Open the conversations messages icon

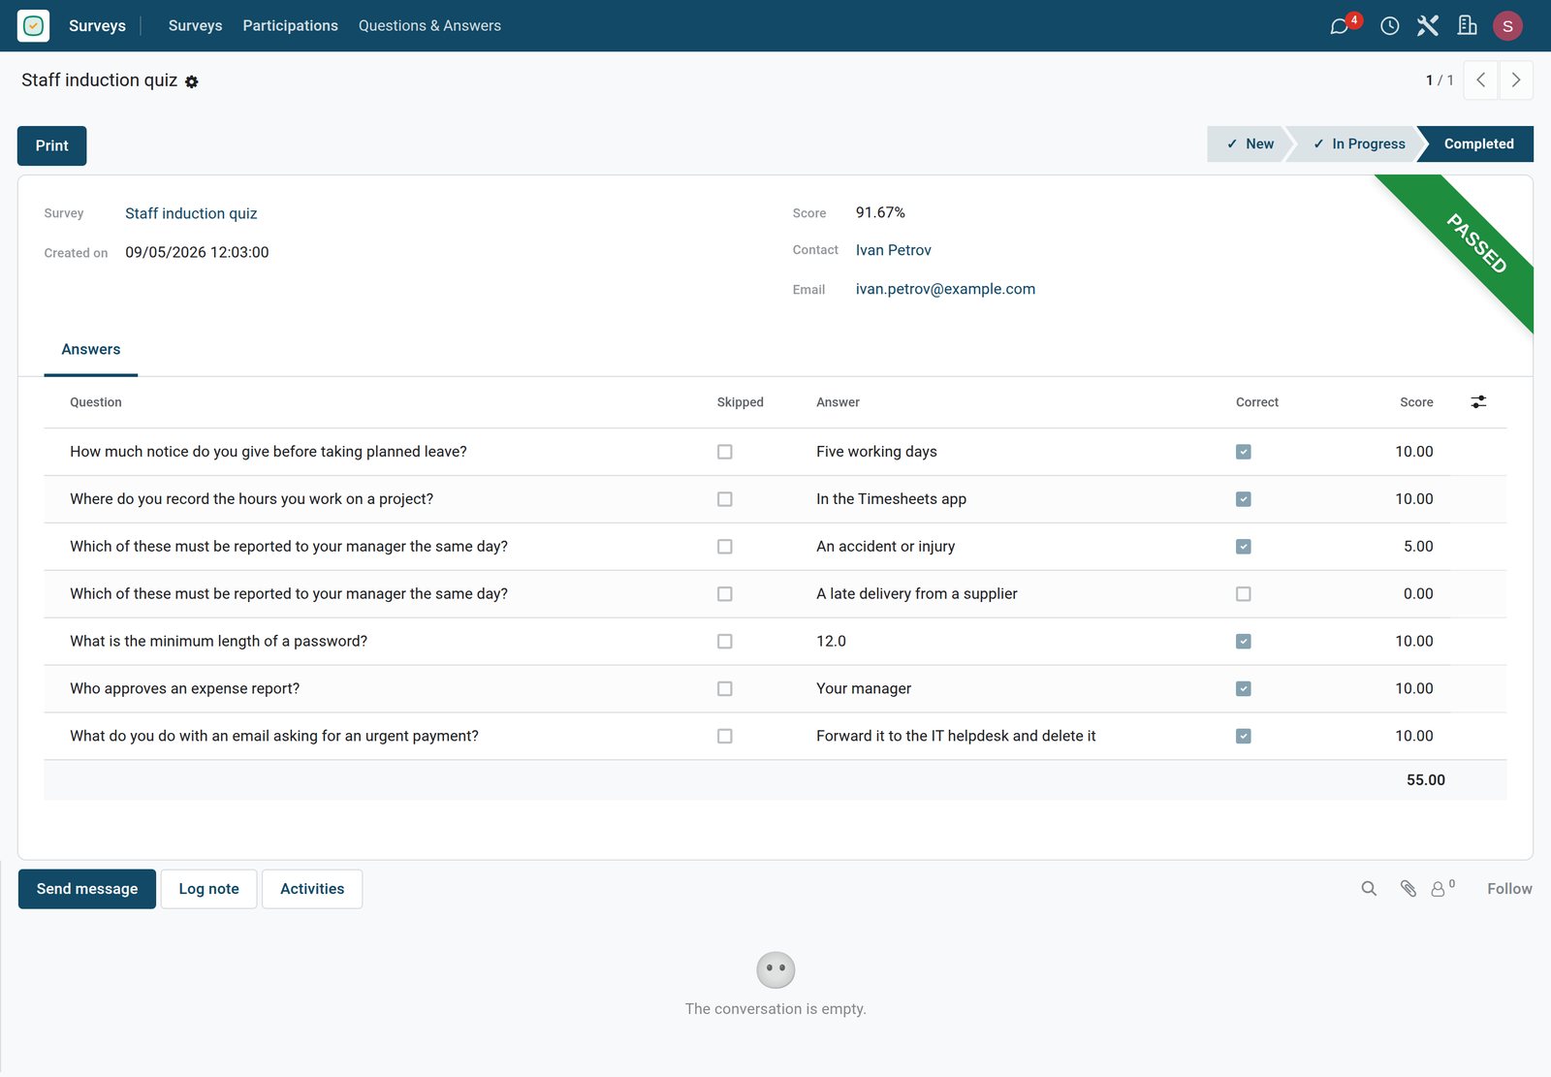pos(1340,26)
